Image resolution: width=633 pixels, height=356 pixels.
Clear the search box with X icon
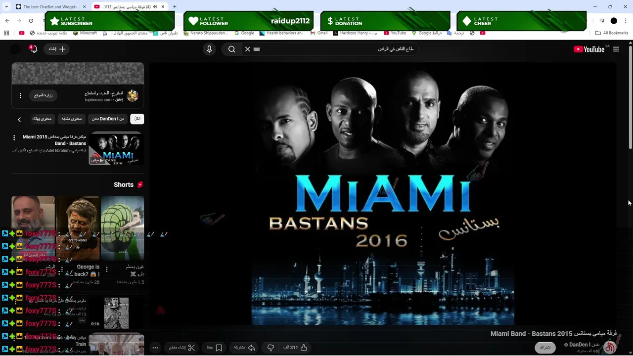pyautogui.click(x=248, y=49)
